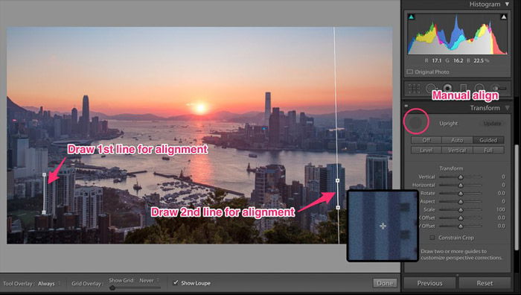Select the Graduated Filter tool icon

463,89
